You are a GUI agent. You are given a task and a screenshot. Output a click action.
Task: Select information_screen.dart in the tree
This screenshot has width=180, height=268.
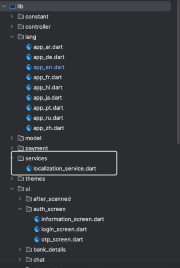pyautogui.click(x=73, y=219)
